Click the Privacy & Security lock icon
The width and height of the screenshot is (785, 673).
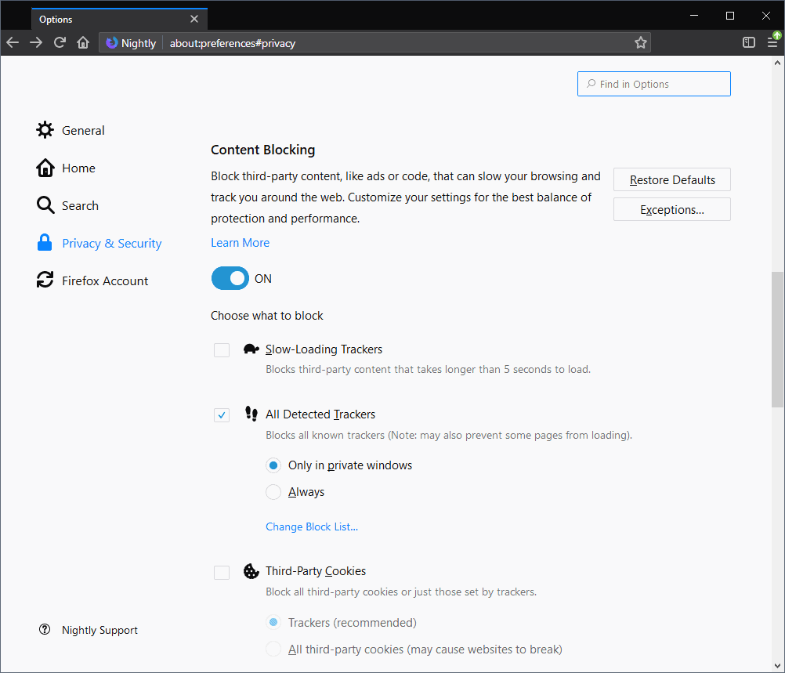(x=45, y=243)
